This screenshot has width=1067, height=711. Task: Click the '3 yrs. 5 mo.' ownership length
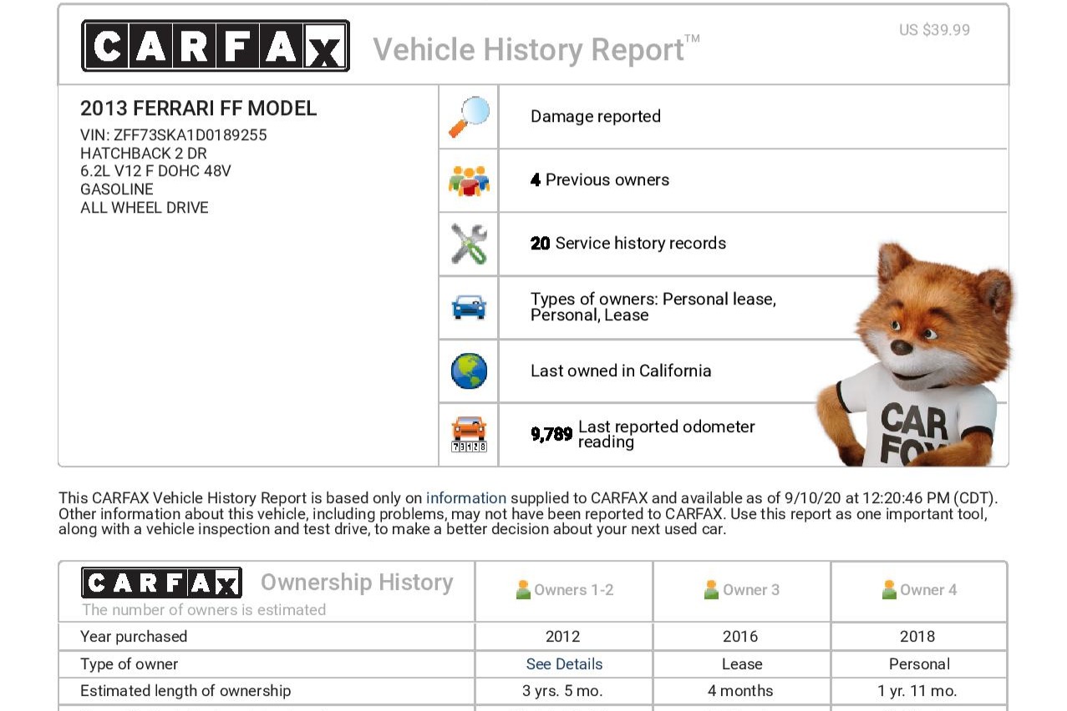pos(563,691)
